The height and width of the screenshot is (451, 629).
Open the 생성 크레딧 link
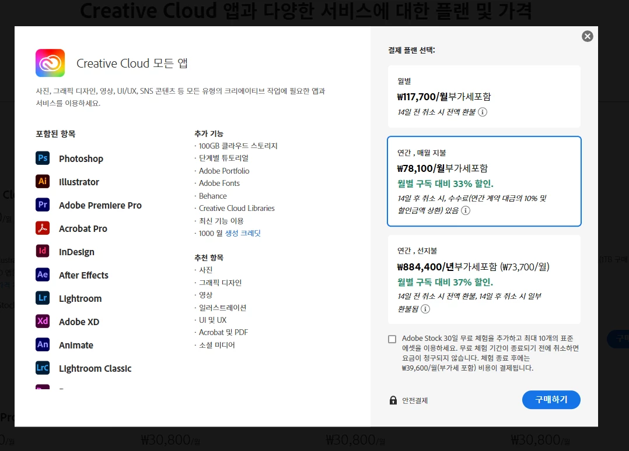(x=243, y=233)
